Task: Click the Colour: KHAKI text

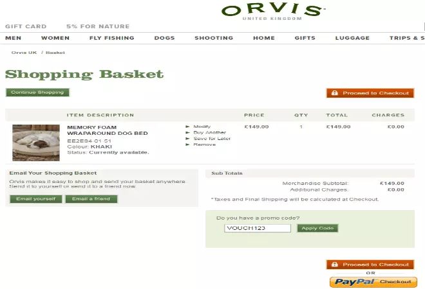Action: pos(90,147)
